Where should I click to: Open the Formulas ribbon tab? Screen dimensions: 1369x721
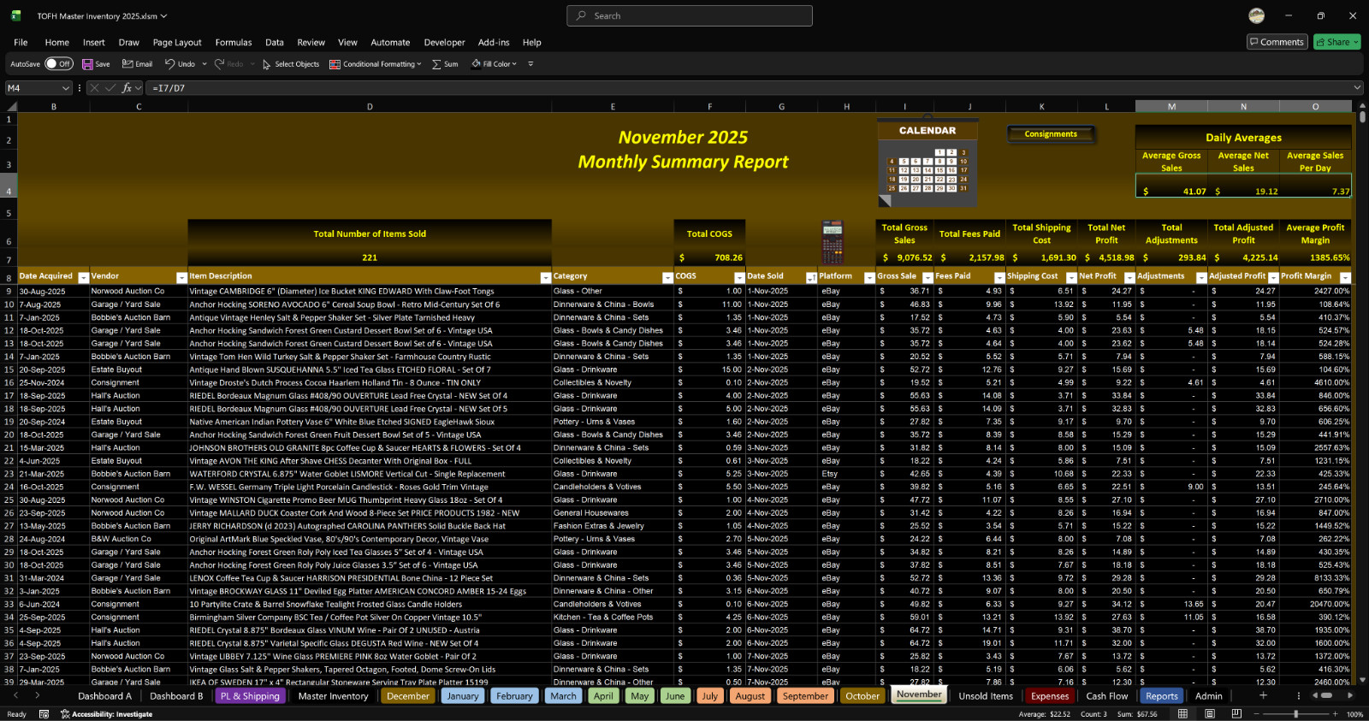pyautogui.click(x=234, y=42)
